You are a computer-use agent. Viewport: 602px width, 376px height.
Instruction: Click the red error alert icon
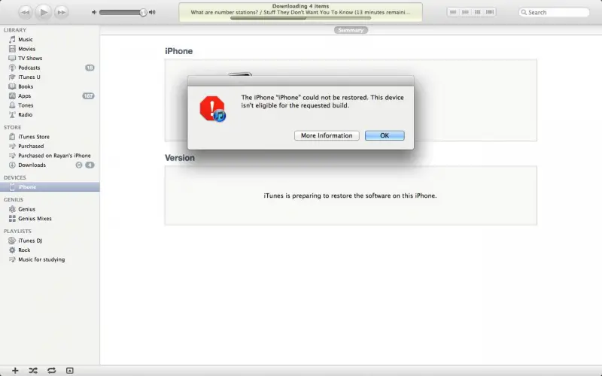point(212,109)
